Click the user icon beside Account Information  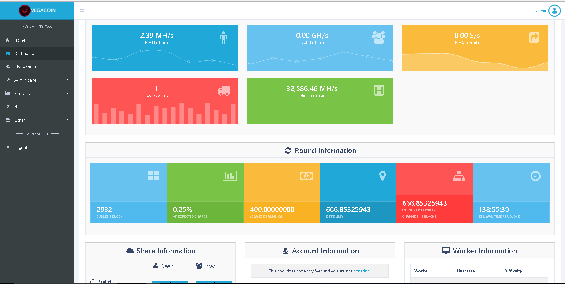[285, 251]
